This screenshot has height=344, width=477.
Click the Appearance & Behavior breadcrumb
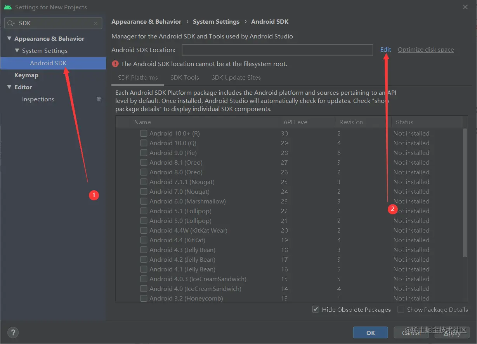point(146,22)
